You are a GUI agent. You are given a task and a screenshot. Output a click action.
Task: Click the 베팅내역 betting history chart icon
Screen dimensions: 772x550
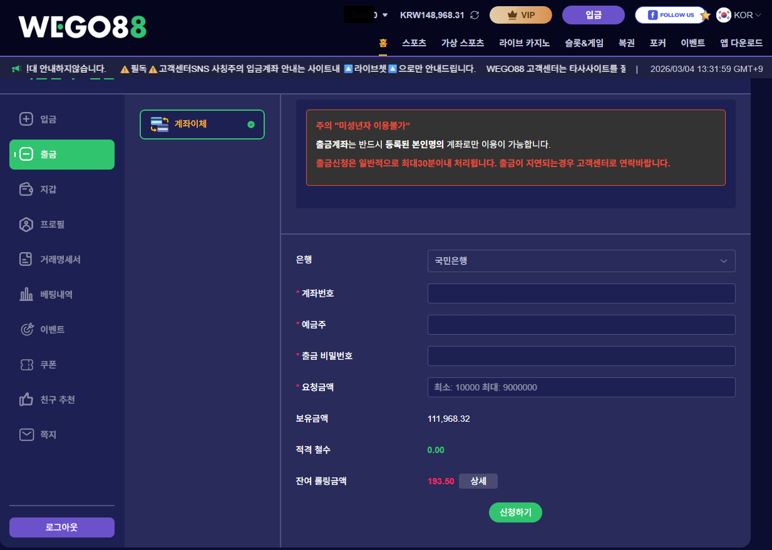coord(26,294)
